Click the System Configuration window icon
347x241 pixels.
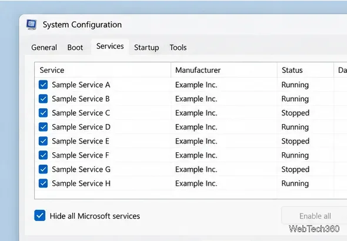31,25
